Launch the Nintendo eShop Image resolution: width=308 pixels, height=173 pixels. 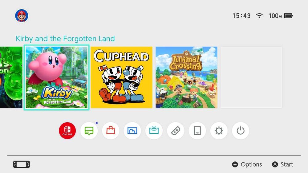click(x=111, y=131)
